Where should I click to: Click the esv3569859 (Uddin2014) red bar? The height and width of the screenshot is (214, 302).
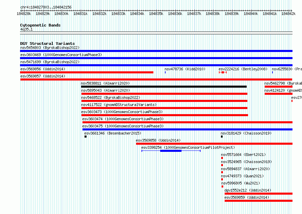click(x=259, y=201)
